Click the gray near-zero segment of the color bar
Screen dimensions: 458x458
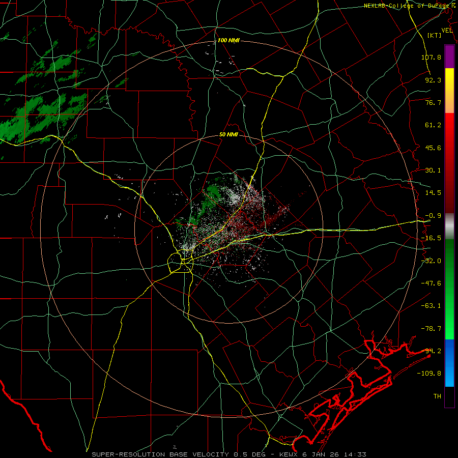coord(449,226)
